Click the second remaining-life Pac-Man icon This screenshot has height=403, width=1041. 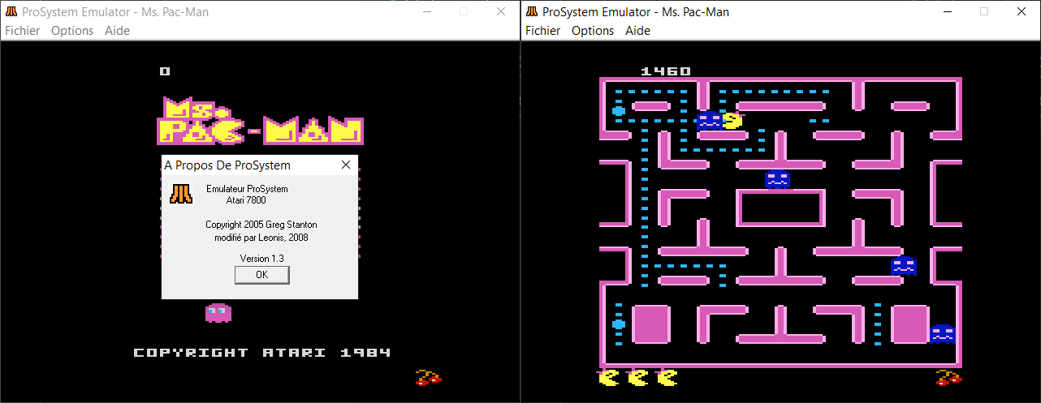coord(637,377)
